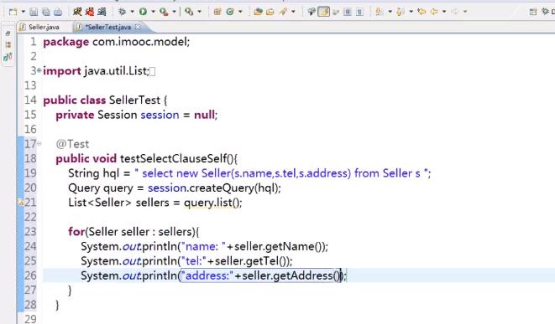Image resolution: width=555 pixels, height=324 pixels.
Task: Click the Search flashlight icon
Action: pos(283,12)
